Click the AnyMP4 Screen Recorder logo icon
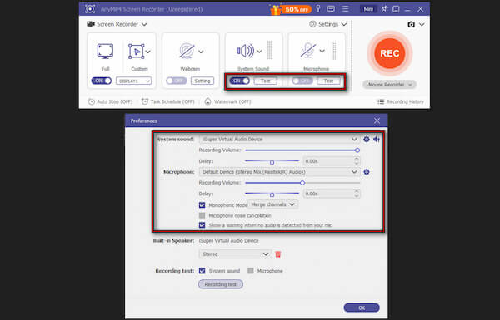 90,9
